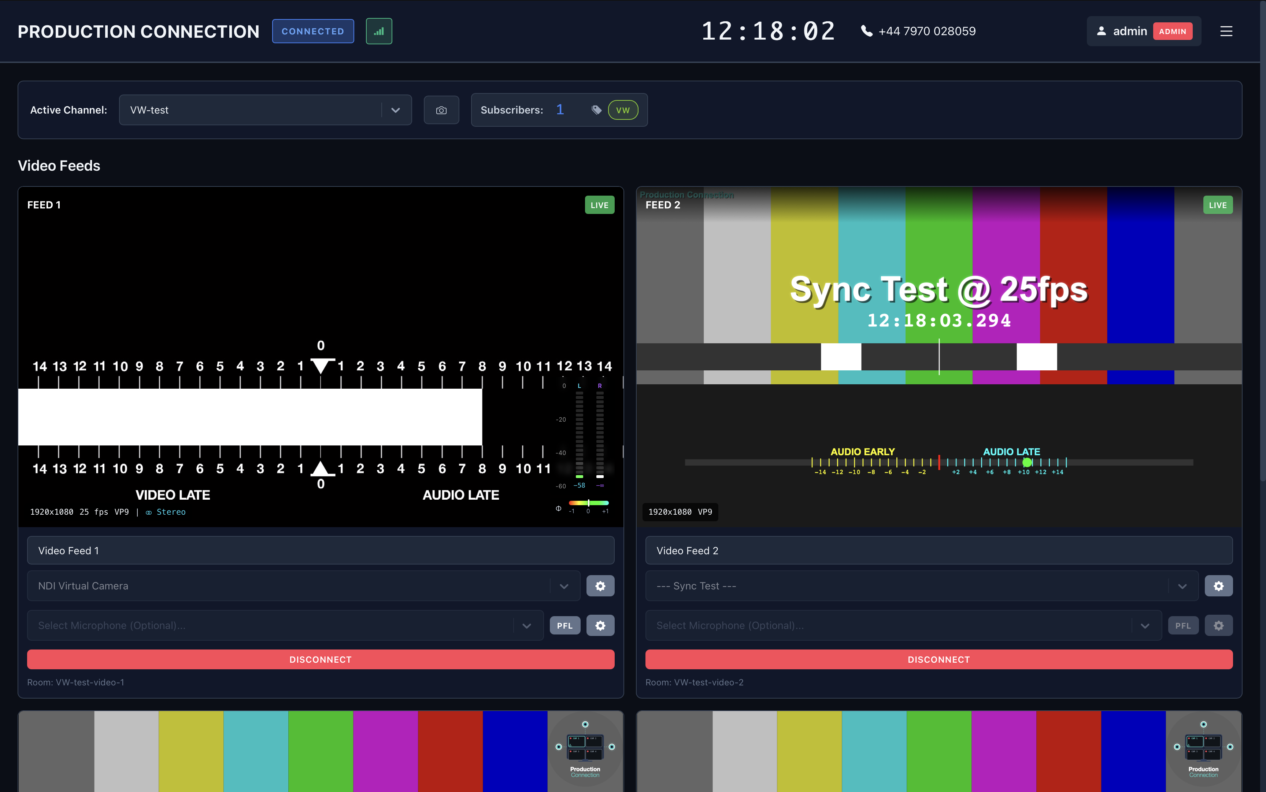Toggle the Stereo eye indicator on Feed 1

click(148, 512)
